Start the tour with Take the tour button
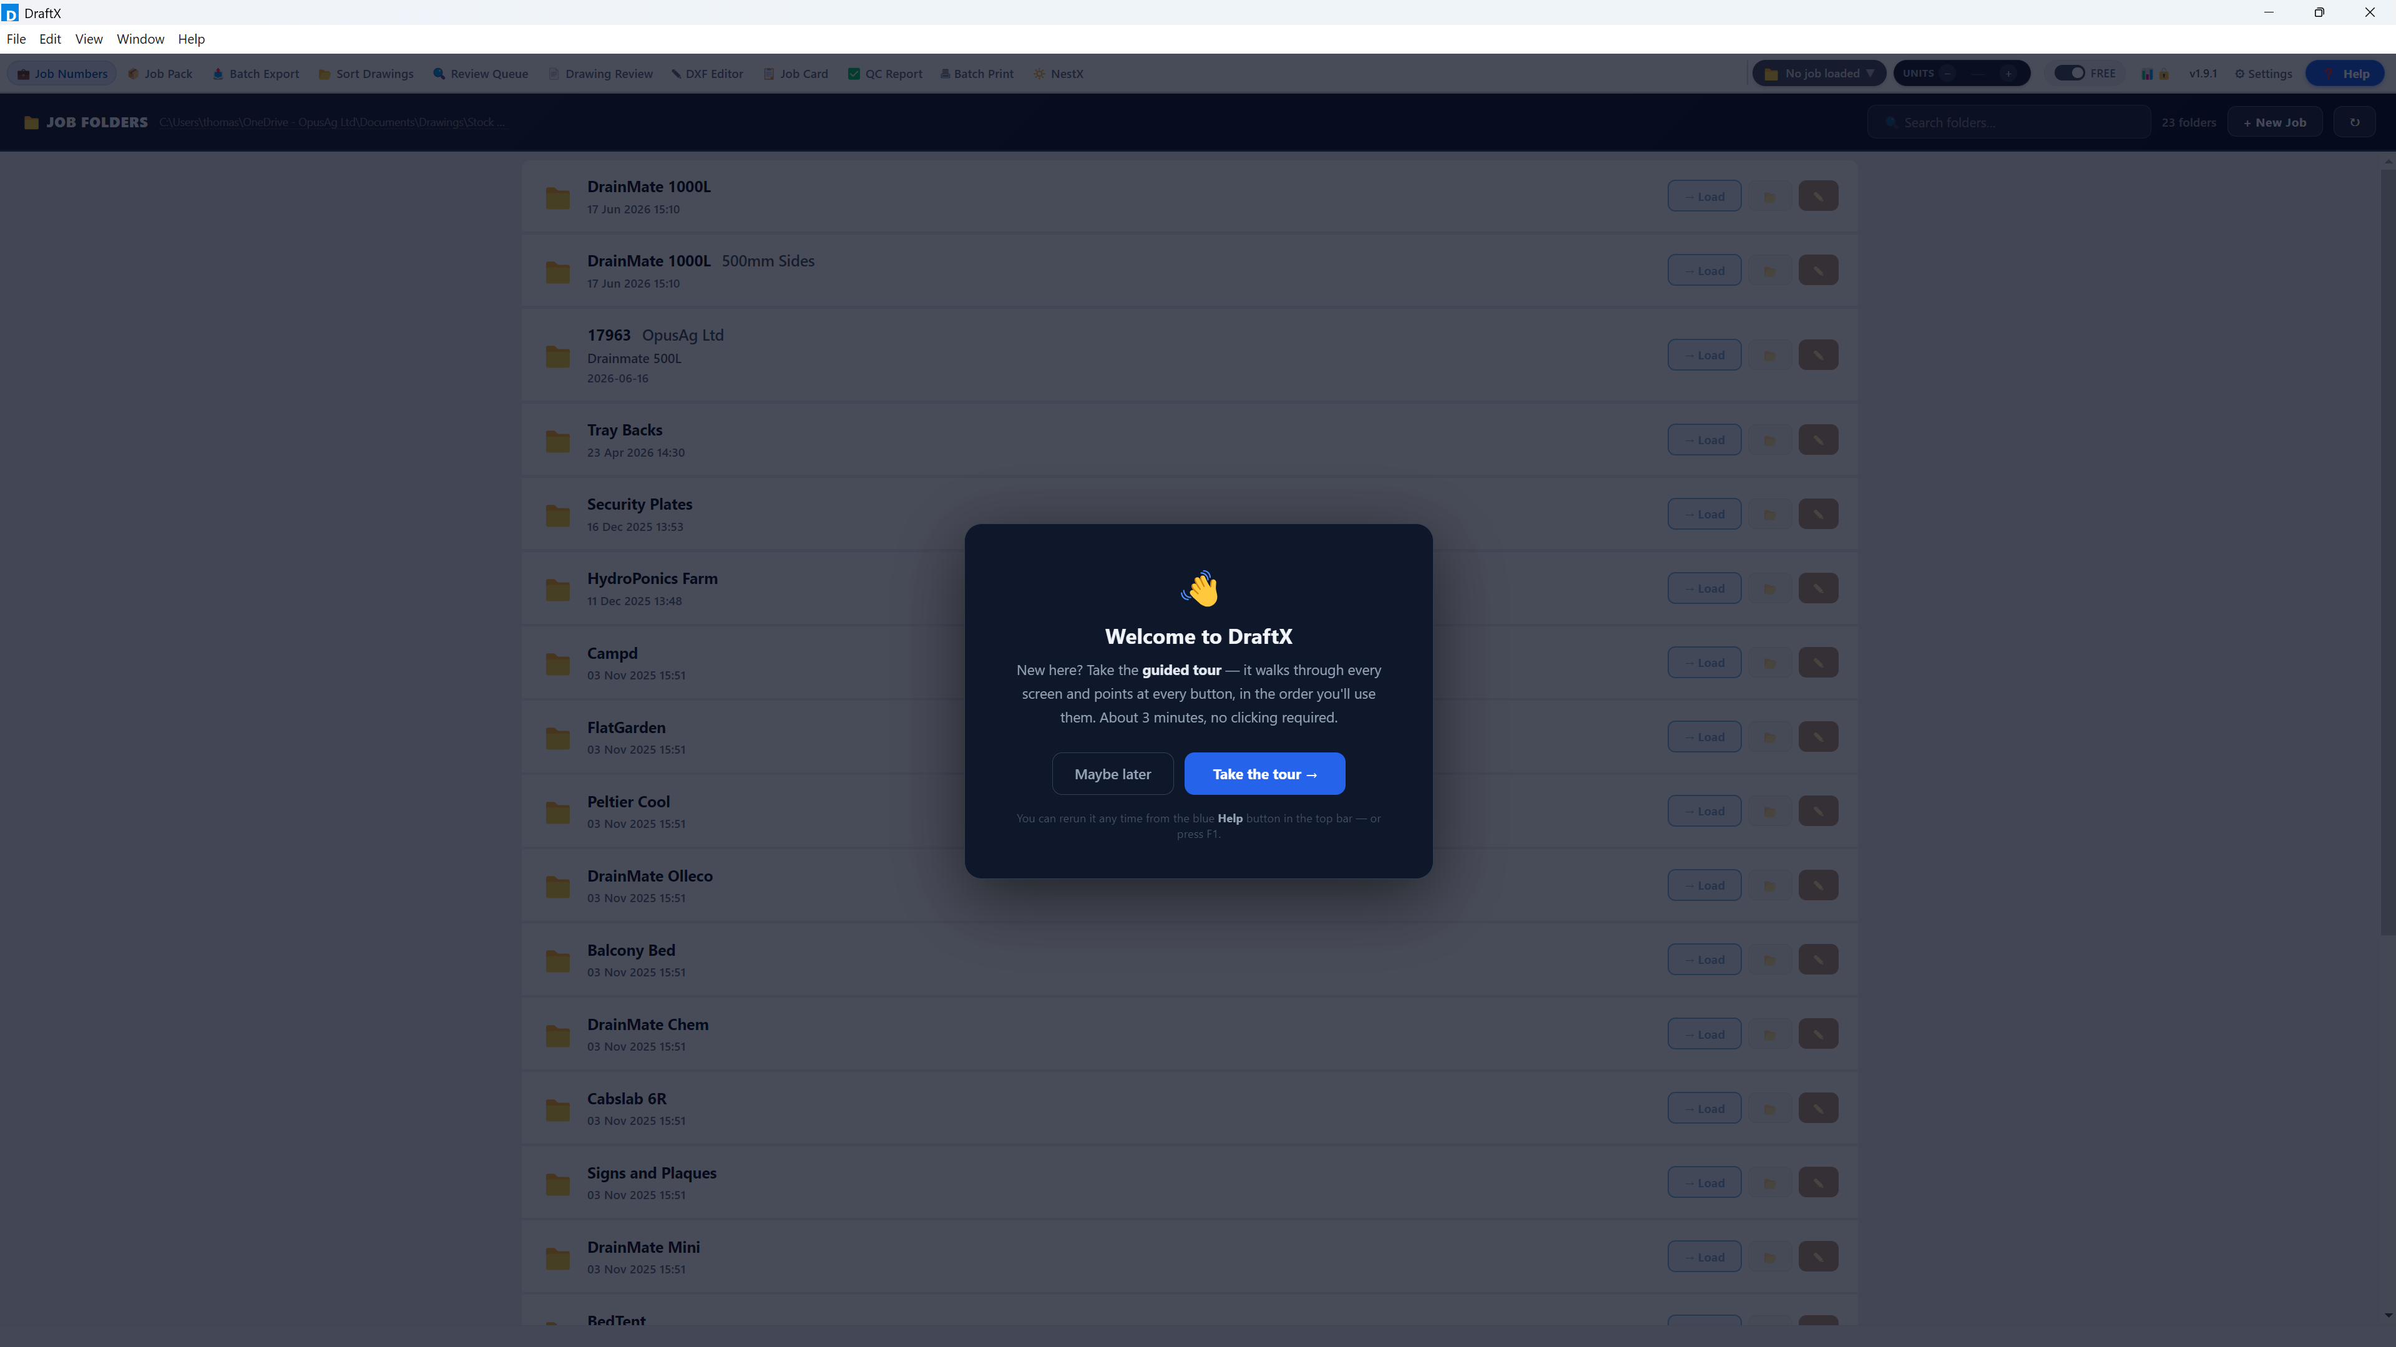The height and width of the screenshot is (1347, 2396). [1264, 774]
